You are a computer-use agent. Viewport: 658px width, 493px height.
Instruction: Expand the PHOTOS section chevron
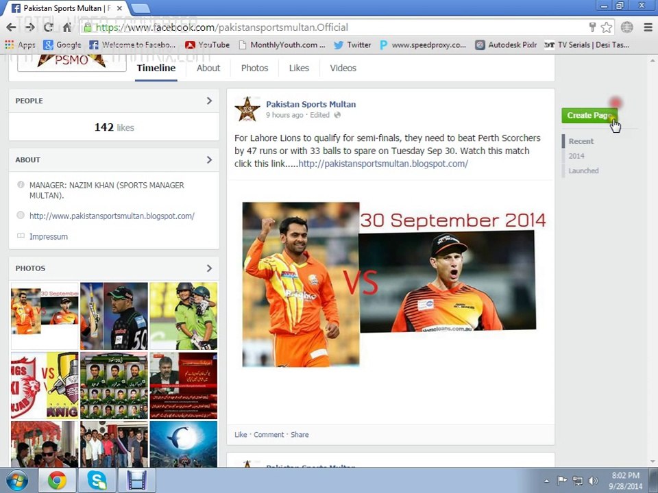tap(210, 268)
